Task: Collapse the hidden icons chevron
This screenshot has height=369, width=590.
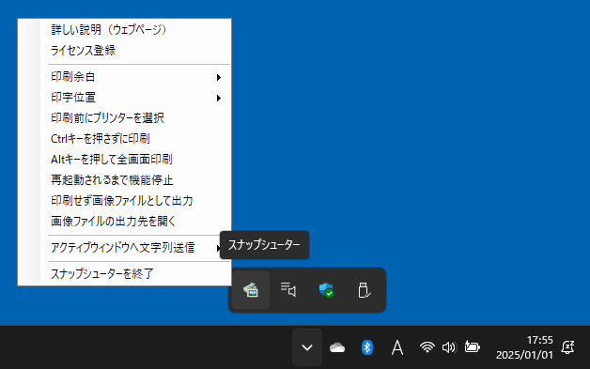Action: [x=307, y=347]
